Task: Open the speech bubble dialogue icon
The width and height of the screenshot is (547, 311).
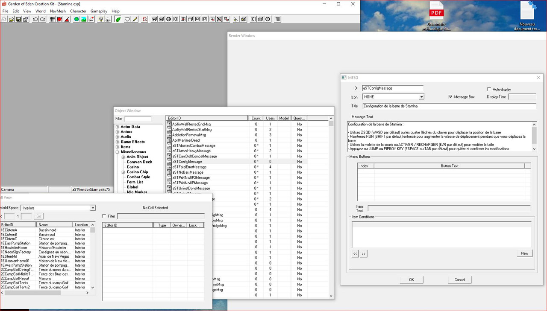Action: (127, 19)
